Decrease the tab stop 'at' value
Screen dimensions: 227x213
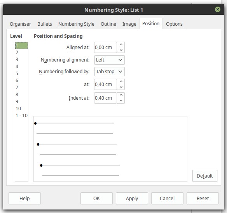pyautogui.click(x=121, y=87)
